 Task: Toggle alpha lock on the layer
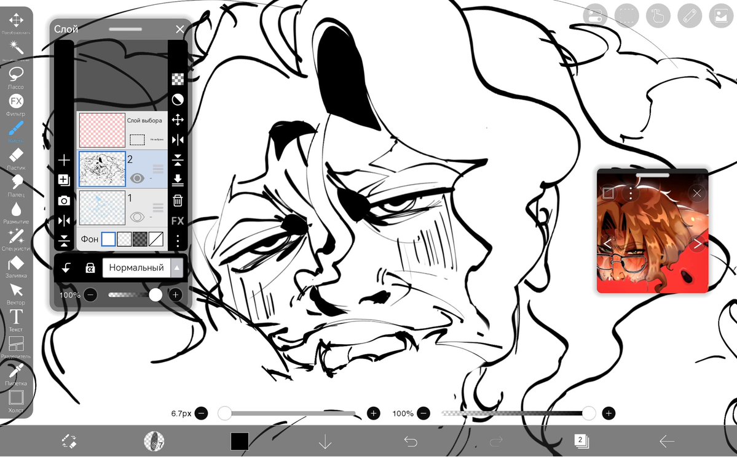(90, 268)
